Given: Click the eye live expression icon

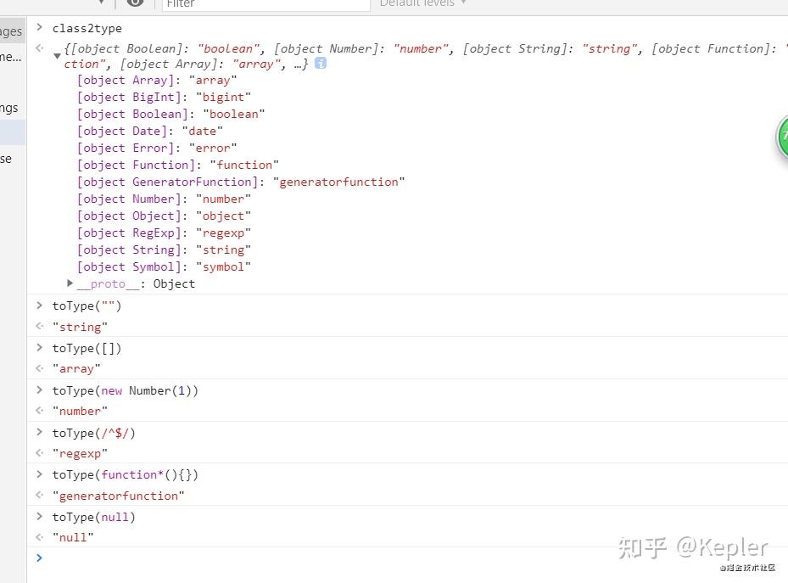Looking at the screenshot, I should [135, 3].
